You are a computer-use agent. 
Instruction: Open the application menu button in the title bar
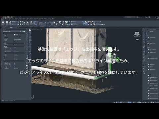(x=1, y=17)
